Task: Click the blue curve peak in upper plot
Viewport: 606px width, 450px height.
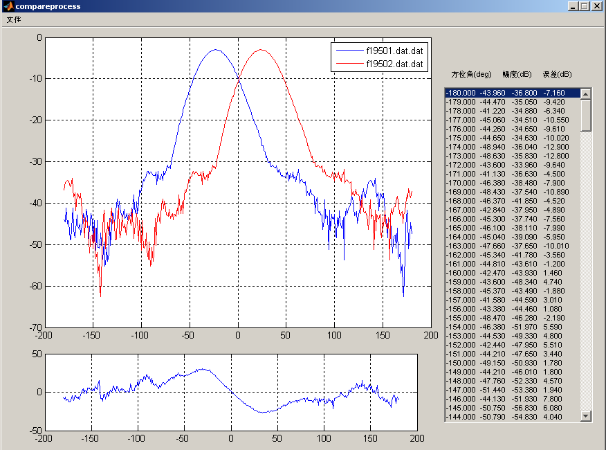Action: point(215,50)
